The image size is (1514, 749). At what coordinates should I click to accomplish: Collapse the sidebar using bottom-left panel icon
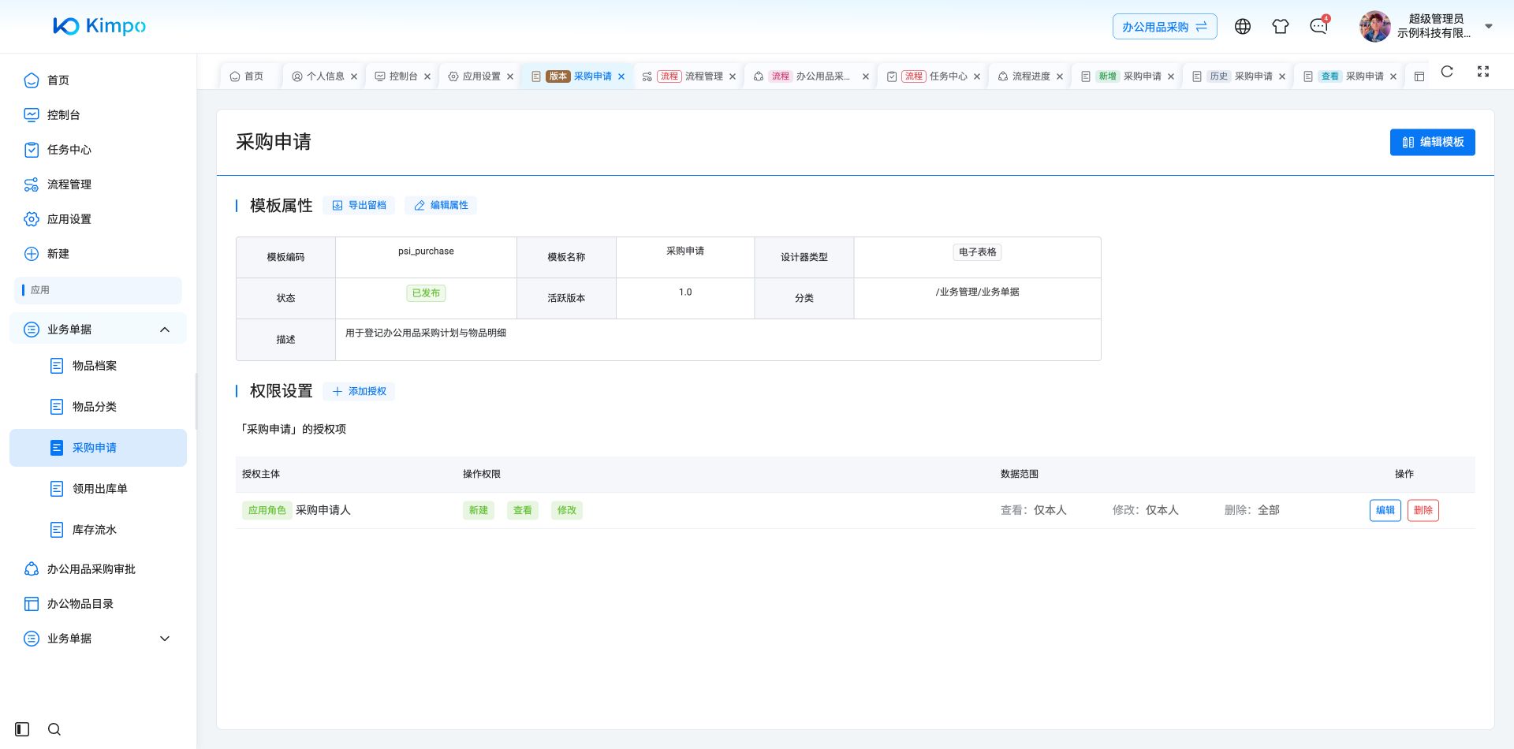point(22,729)
